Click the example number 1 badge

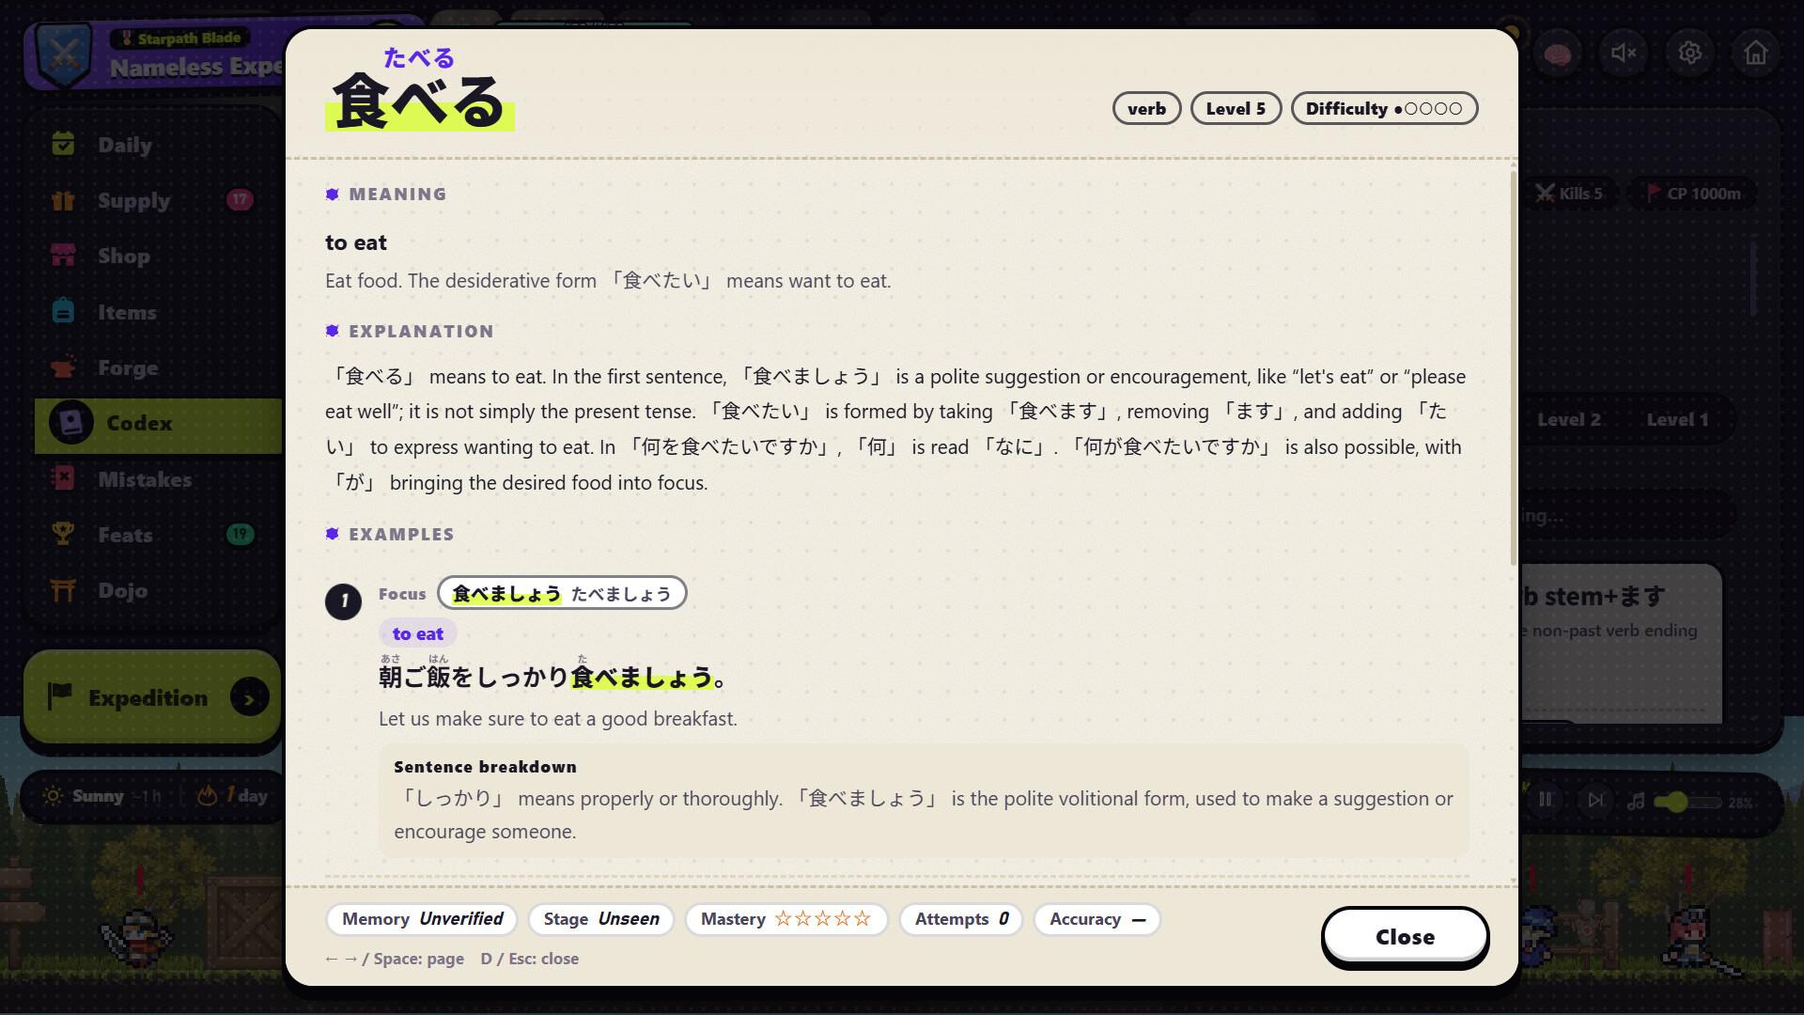pos(343,601)
